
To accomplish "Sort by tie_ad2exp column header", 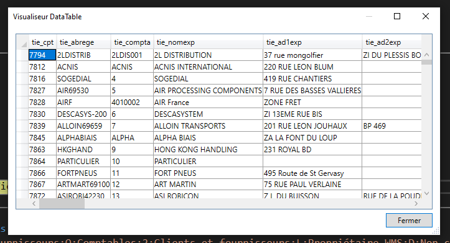I will tap(391, 42).
